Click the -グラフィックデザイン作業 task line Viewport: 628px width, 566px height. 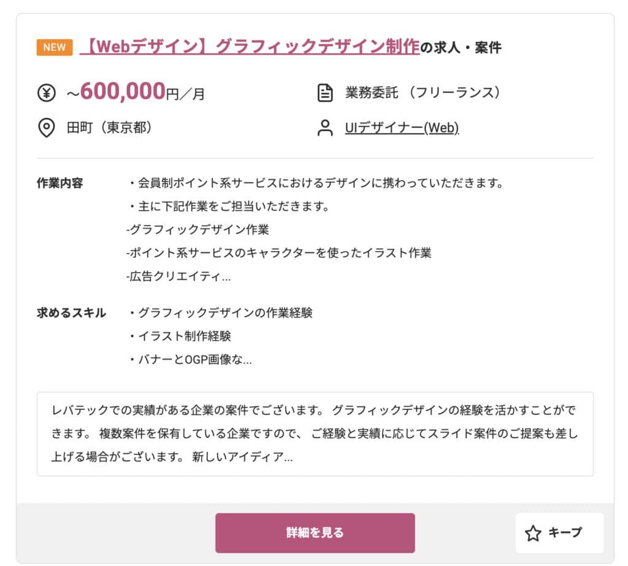pyautogui.click(x=197, y=230)
